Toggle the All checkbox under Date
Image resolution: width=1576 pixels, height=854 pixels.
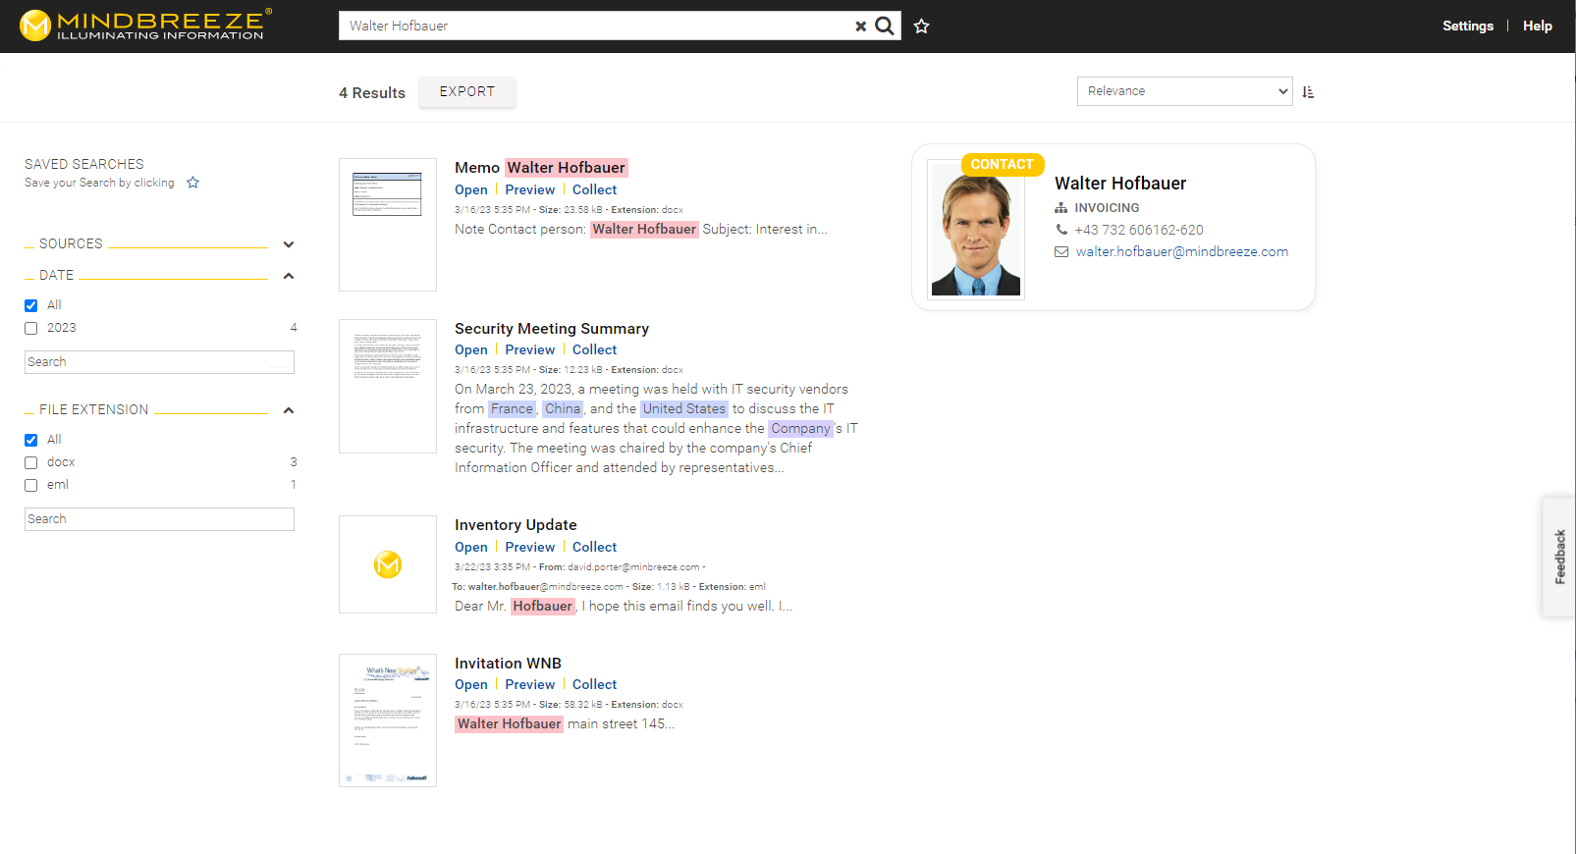click(31, 305)
